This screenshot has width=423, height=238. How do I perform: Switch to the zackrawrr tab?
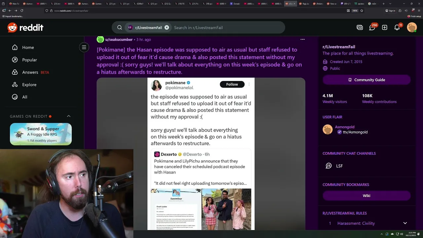coord(360,4)
